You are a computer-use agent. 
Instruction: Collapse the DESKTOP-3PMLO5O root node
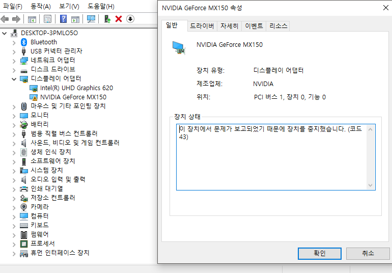[4, 33]
